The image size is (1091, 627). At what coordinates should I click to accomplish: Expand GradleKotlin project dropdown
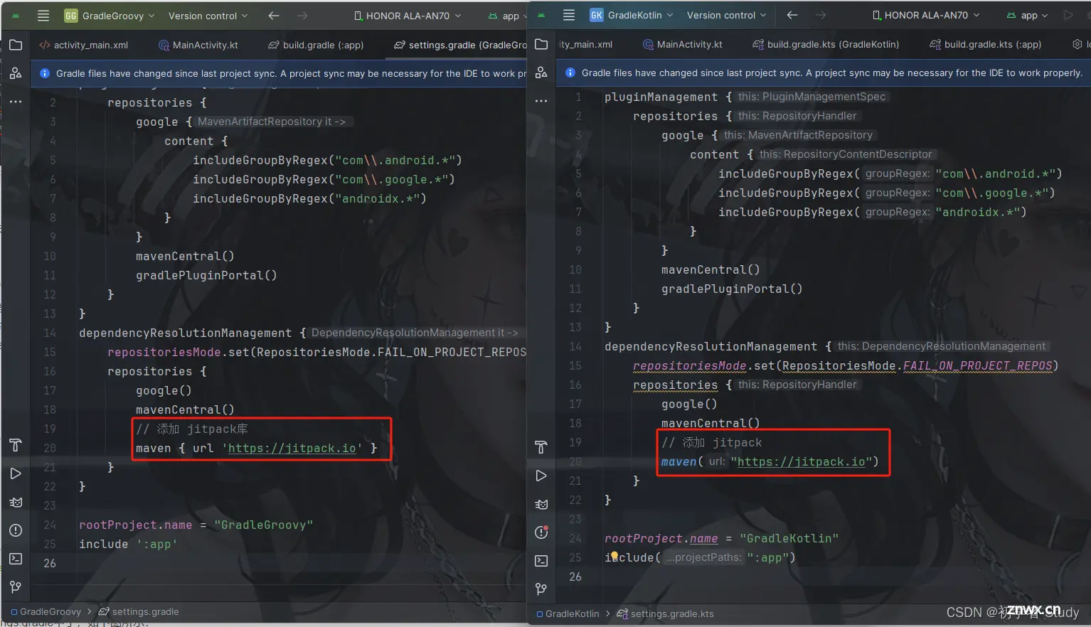coord(632,15)
